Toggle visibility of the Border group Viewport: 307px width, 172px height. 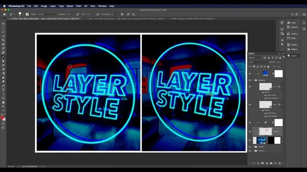[x=250, y=147]
